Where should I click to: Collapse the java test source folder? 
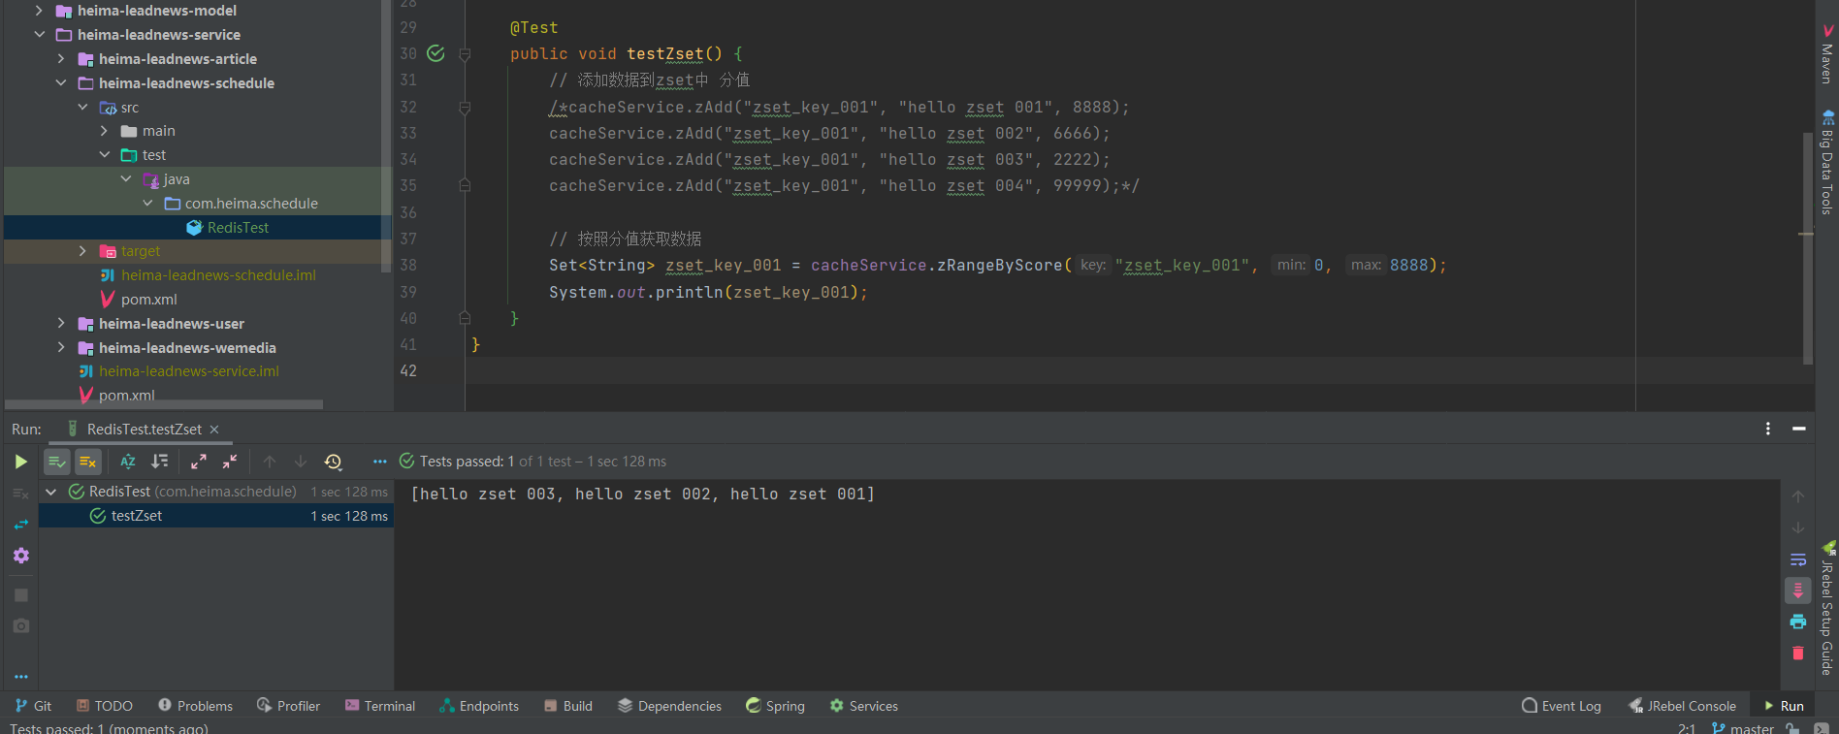pyautogui.click(x=126, y=178)
